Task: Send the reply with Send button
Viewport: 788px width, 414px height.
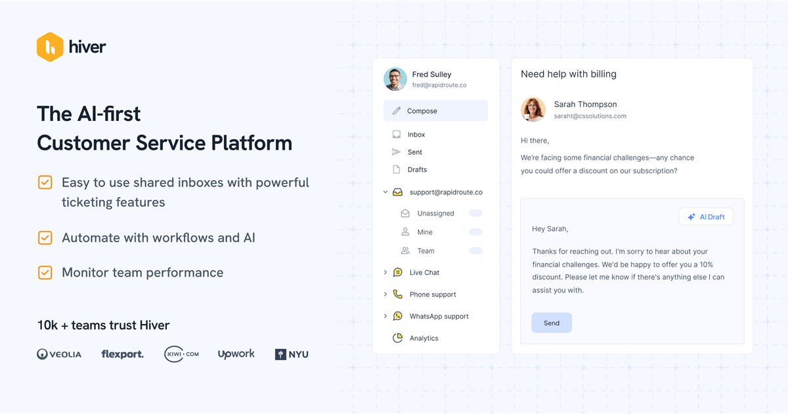Action: 552,323
